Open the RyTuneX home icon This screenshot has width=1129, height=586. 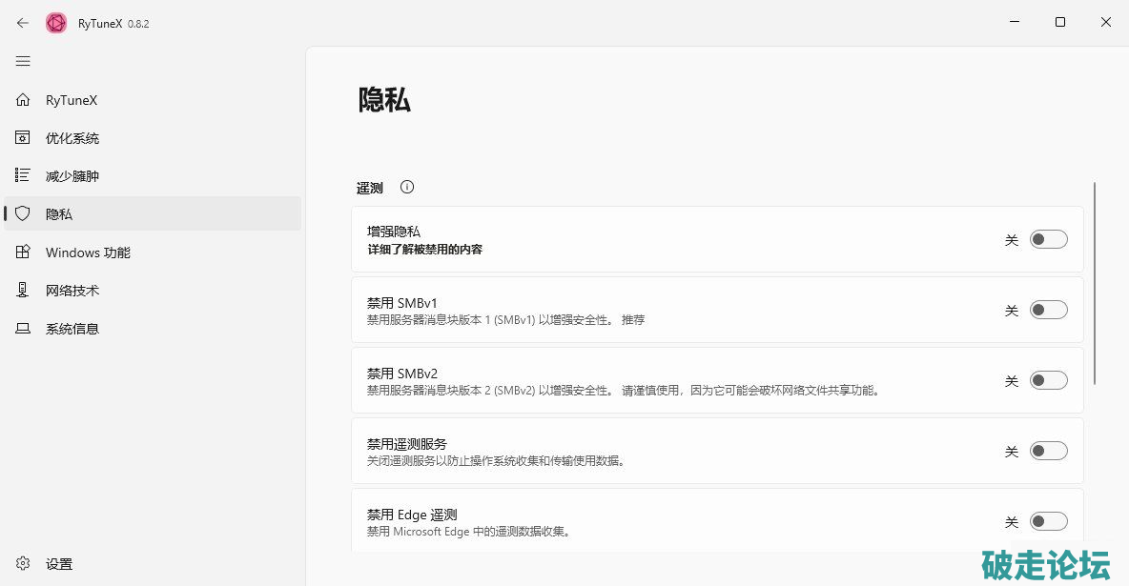click(x=23, y=100)
